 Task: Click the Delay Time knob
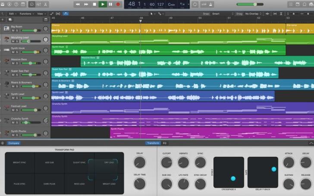(140, 184)
